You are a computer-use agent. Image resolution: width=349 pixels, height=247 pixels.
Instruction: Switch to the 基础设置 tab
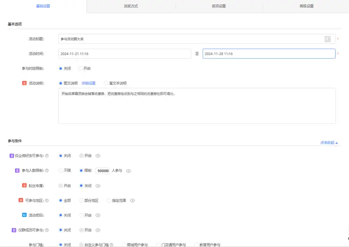(43, 6)
